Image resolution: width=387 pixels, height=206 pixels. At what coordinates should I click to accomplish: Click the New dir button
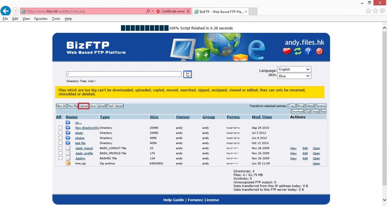point(61,106)
